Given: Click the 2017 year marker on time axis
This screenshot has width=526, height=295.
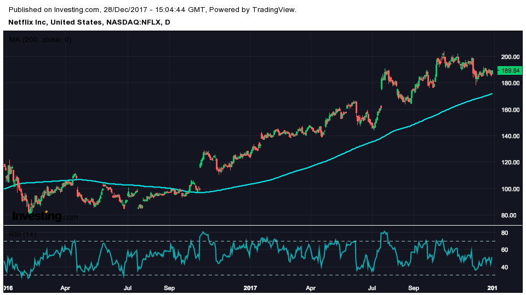Looking at the screenshot, I should 250,288.
